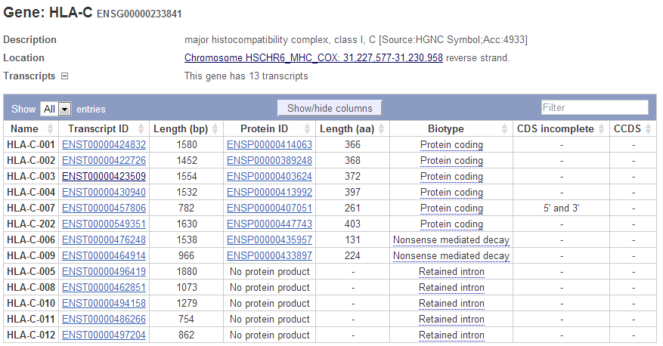The height and width of the screenshot is (346, 663).
Task: Sort by Length (aa) column arrows
Action: pos(383,129)
